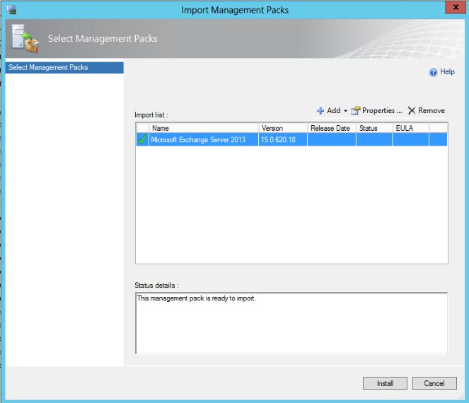
Task: Sort list by Name column header
Action: click(x=204, y=128)
